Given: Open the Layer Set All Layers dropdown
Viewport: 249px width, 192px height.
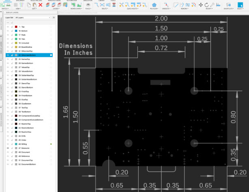Looking at the screenshot, I should click(33, 17).
